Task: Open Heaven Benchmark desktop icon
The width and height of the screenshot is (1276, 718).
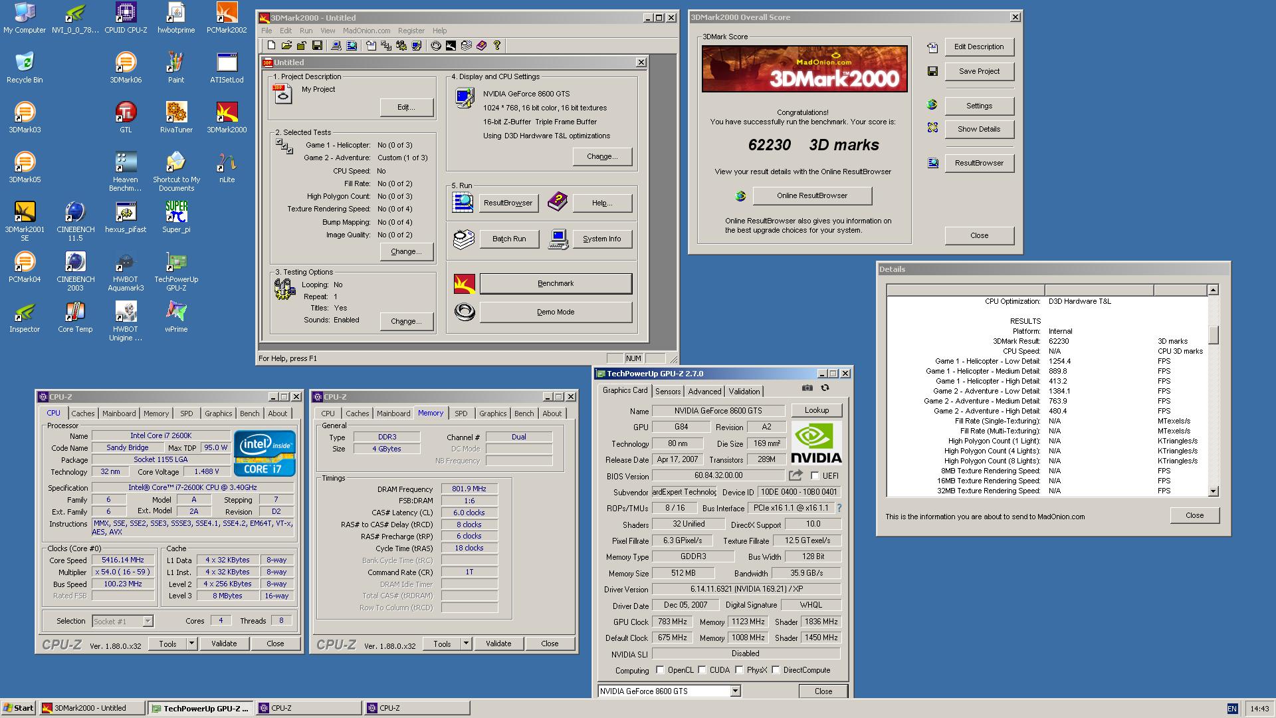Action: click(126, 172)
